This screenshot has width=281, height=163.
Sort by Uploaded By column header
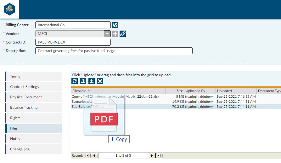200,91
